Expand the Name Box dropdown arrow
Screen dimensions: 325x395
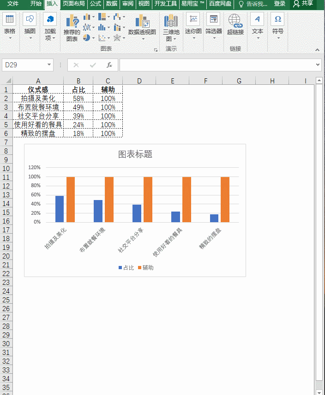pyautogui.click(x=49, y=65)
